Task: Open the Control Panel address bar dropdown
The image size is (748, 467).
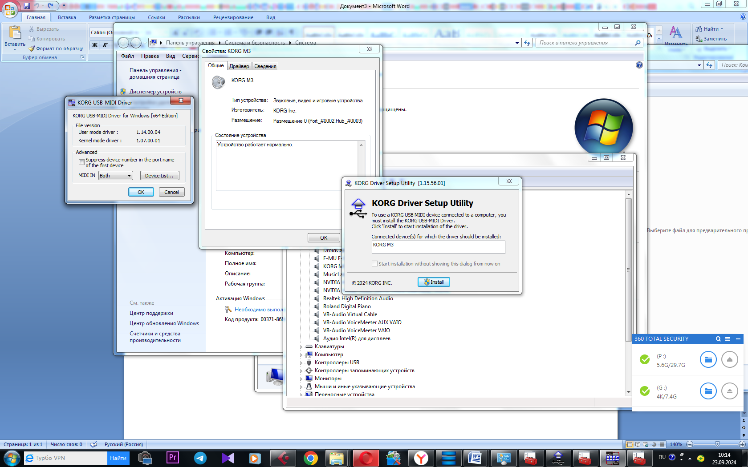Action: click(x=517, y=43)
